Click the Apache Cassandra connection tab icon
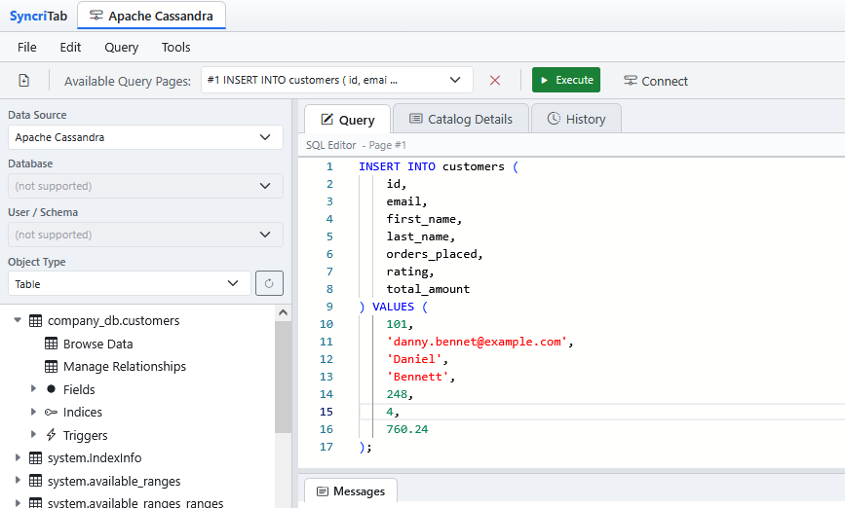The height and width of the screenshot is (508, 845). pos(96,16)
